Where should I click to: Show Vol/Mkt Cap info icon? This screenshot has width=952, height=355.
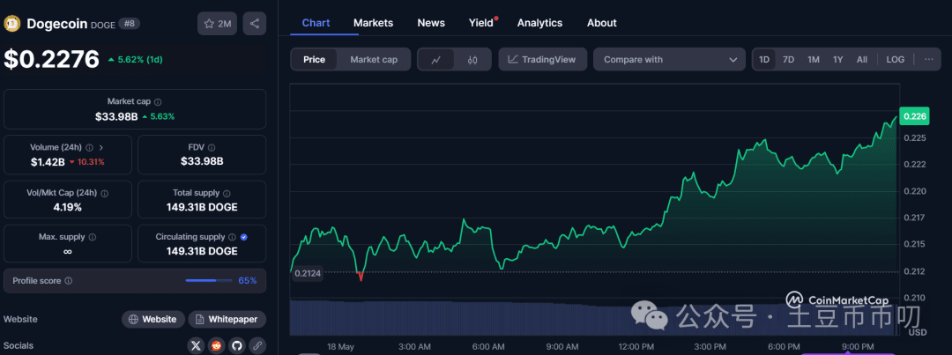pyautogui.click(x=104, y=193)
